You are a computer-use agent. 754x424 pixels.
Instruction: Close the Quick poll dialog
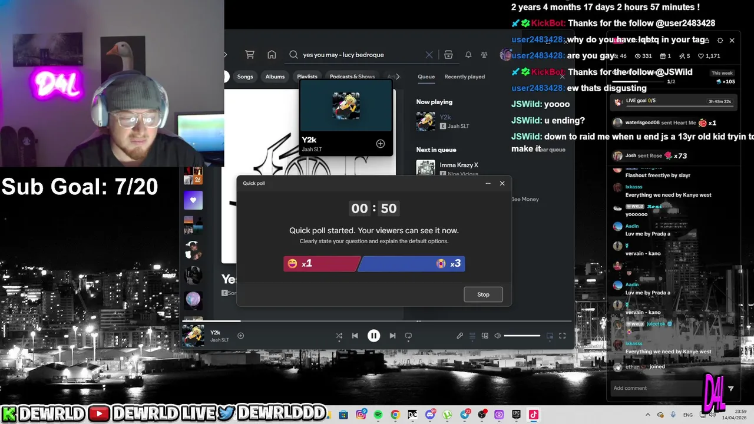(x=502, y=183)
